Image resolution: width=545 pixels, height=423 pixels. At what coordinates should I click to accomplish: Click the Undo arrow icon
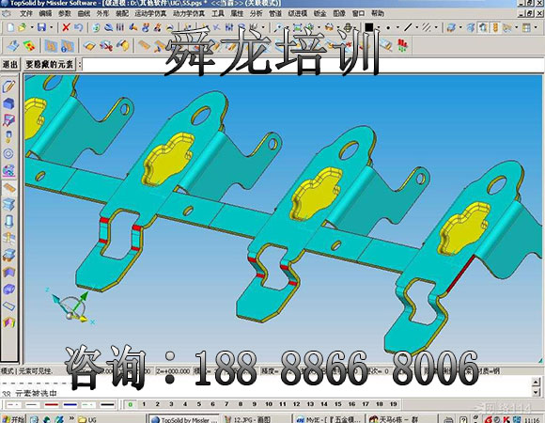point(79,27)
